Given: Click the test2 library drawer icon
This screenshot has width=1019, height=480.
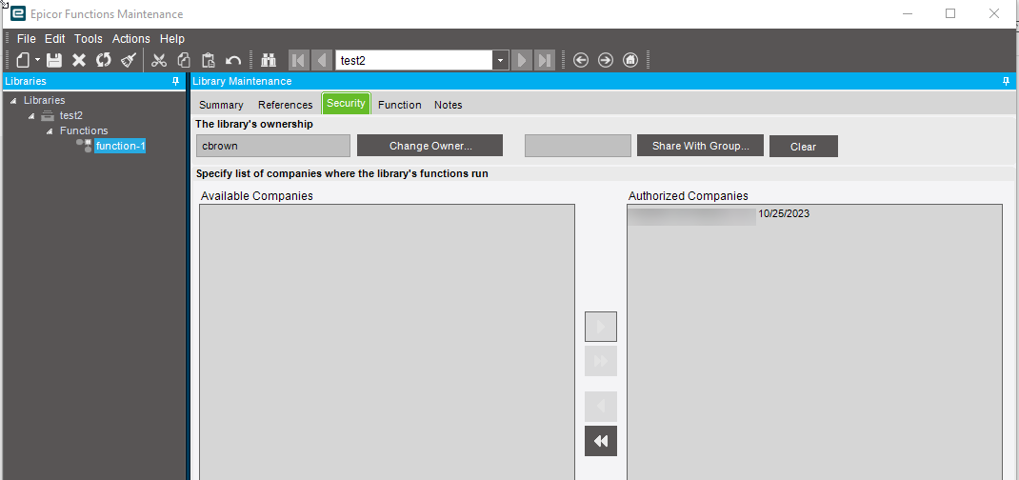Looking at the screenshot, I should [x=48, y=115].
